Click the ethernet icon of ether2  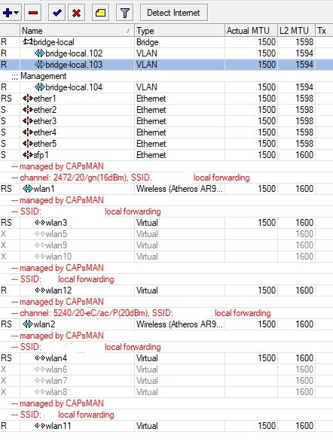(x=28, y=110)
